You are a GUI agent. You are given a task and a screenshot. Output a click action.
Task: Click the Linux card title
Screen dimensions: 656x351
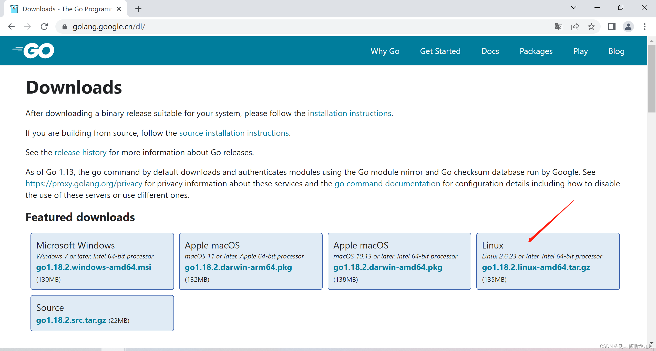coord(493,245)
